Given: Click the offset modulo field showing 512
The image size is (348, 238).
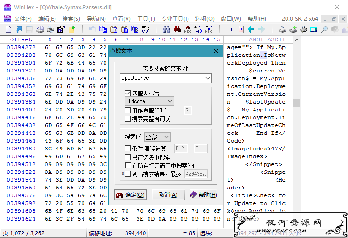Looking at the screenshot, I should tap(181, 148).
